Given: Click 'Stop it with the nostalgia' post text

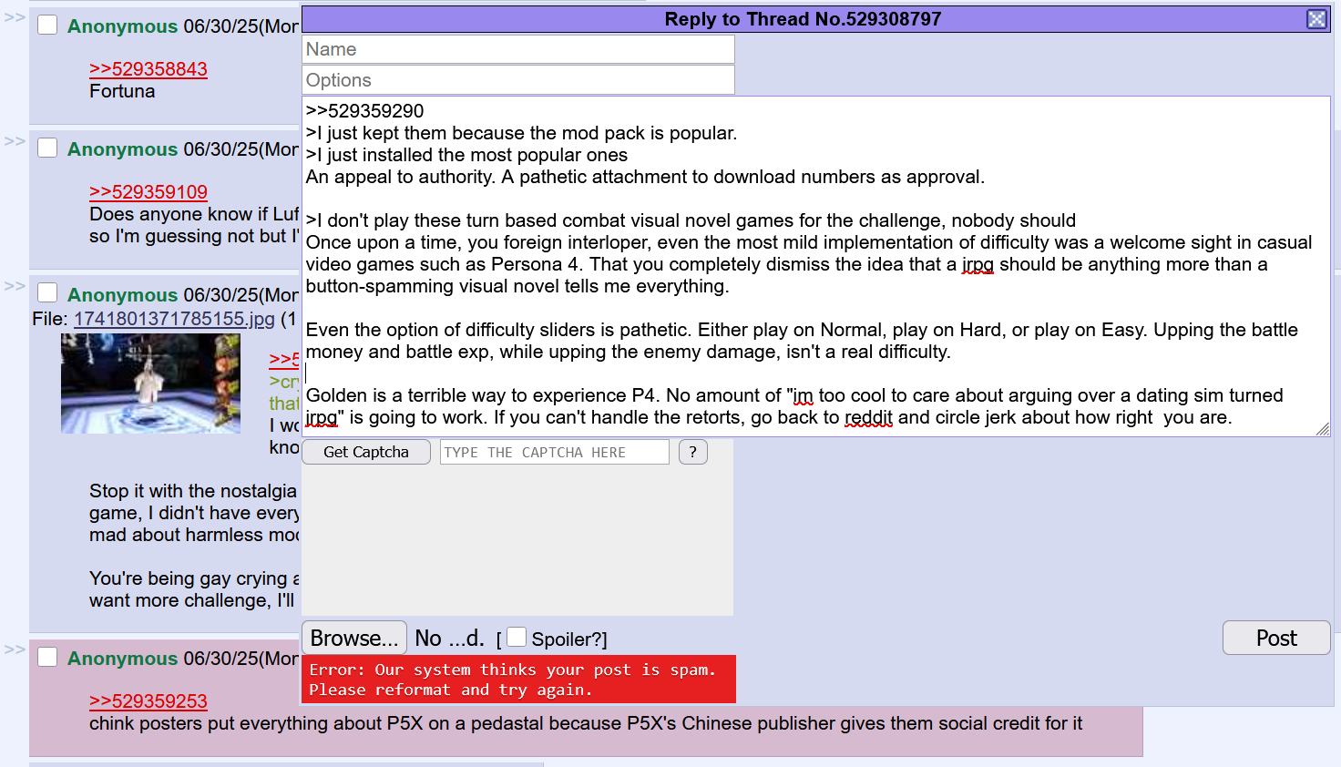Looking at the screenshot, I should pos(193,491).
